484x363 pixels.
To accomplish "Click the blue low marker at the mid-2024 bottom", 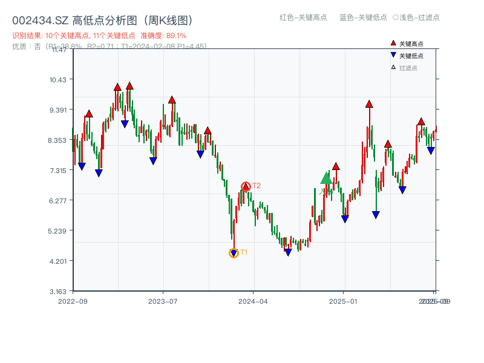I will pos(288,252).
